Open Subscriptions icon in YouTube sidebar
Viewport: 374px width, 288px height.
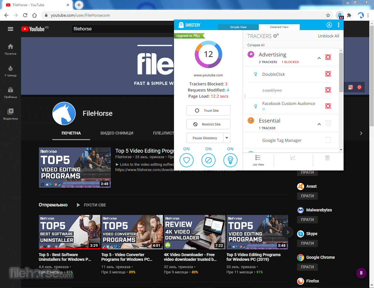point(11,90)
